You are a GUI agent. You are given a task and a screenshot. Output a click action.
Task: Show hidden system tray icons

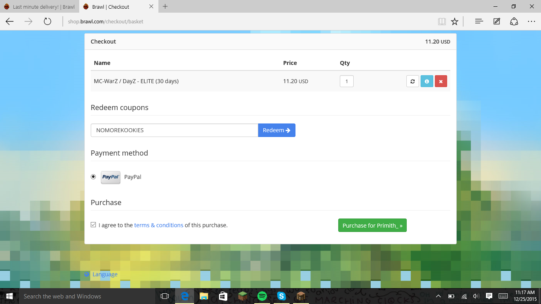(x=438, y=296)
